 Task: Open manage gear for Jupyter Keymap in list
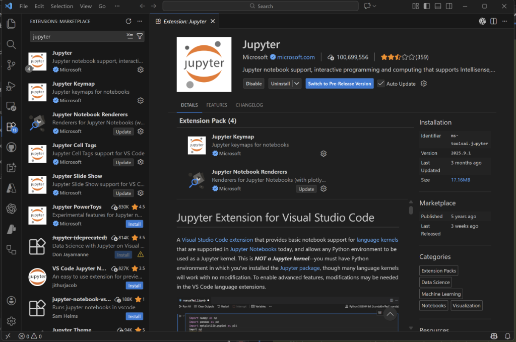click(141, 101)
